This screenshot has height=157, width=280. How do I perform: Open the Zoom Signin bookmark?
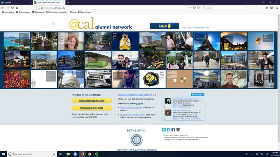coord(84,12)
